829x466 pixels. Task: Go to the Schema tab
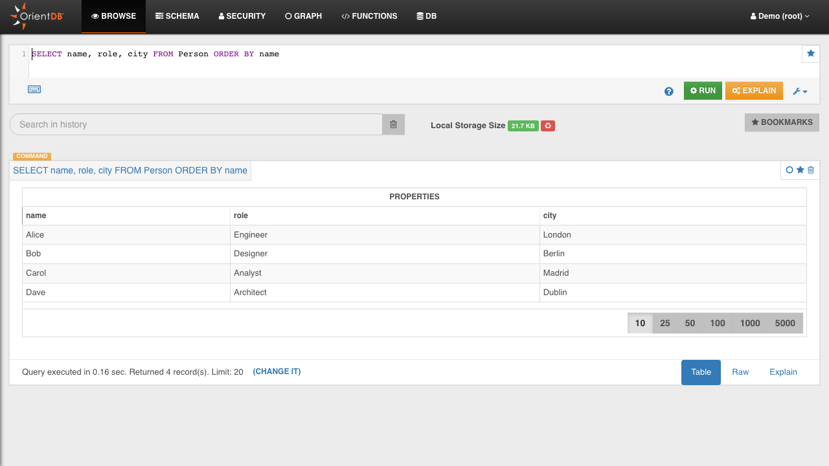(x=177, y=16)
